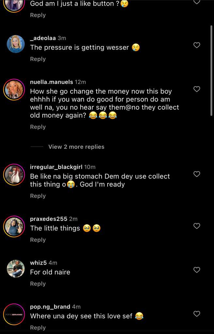The height and width of the screenshot is (334, 214).
Task: View irregular_blackgirl's story avatar
Action: tap(14, 175)
